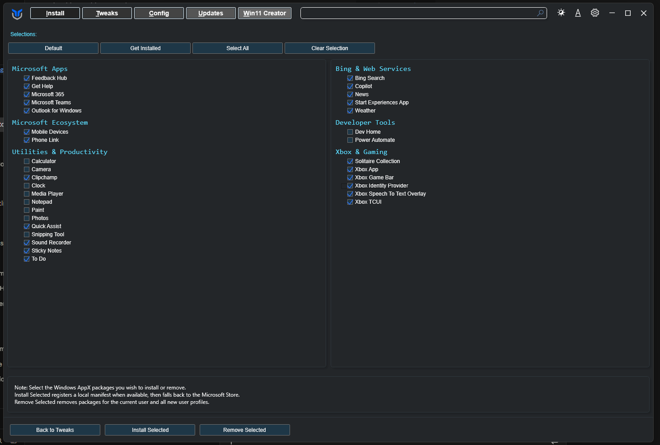Go Back to Tweaks
This screenshot has width=660, height=445.
tap(55, 430)
